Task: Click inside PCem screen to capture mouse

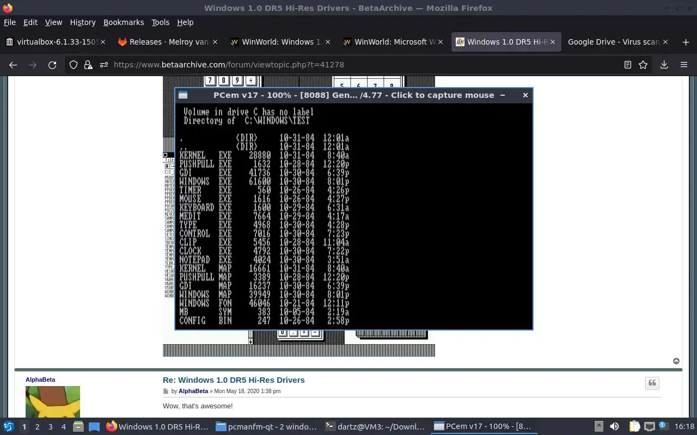Action: pos(354,216)
